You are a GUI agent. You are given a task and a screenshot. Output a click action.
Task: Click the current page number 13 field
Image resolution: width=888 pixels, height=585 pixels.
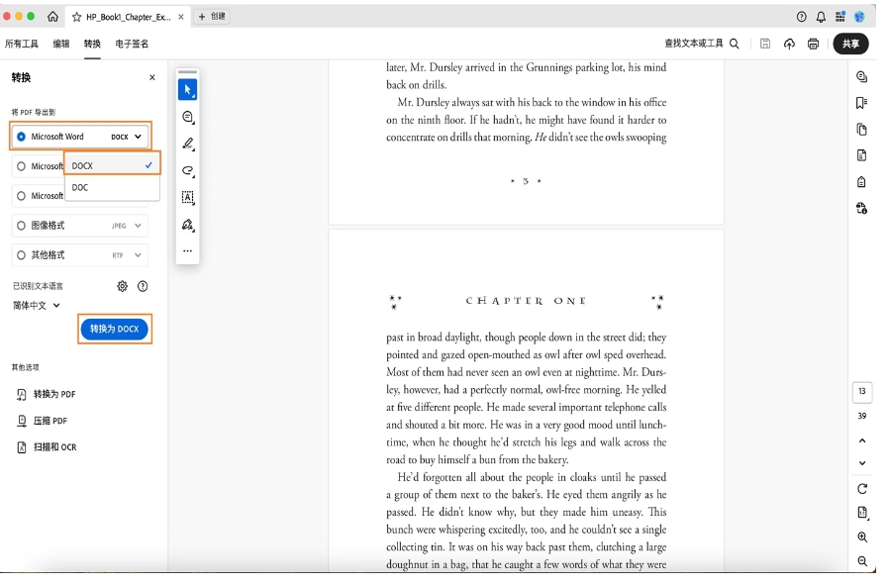(862, 391)
